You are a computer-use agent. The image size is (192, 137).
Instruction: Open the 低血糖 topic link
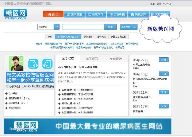(x=39, y=44)
